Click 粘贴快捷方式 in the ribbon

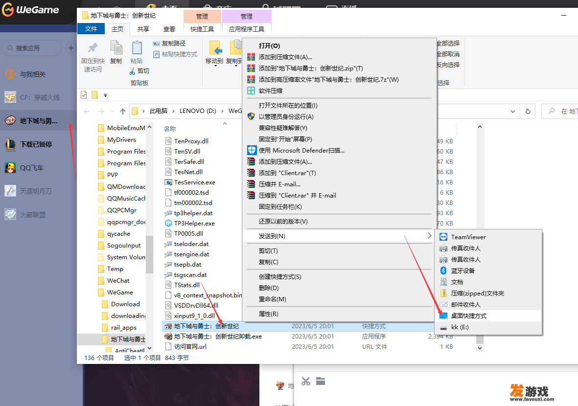coord(175,54)
